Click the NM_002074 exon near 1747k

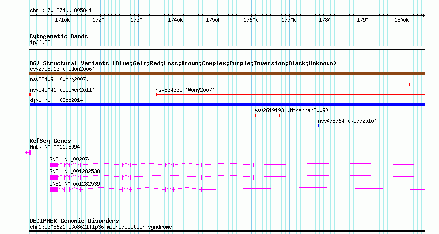(202, 165)
